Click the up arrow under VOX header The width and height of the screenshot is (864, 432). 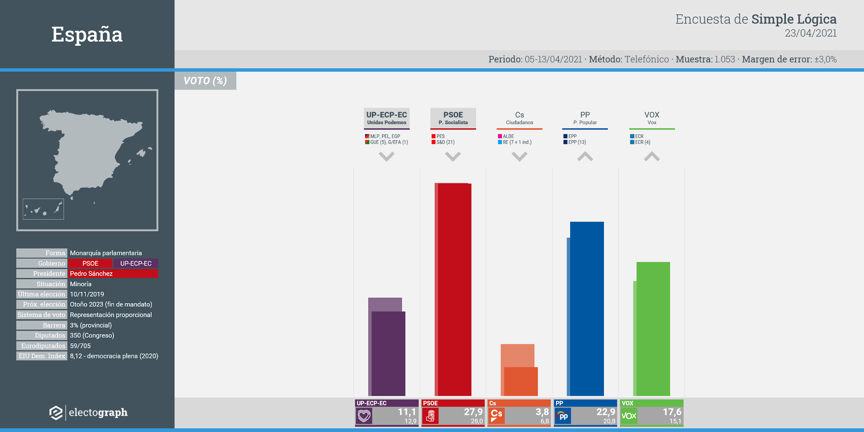[652, 156]
